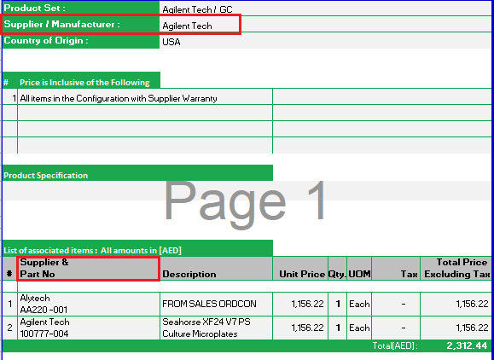Select the grand total "2,312.44" cell

tap(456, 345)
